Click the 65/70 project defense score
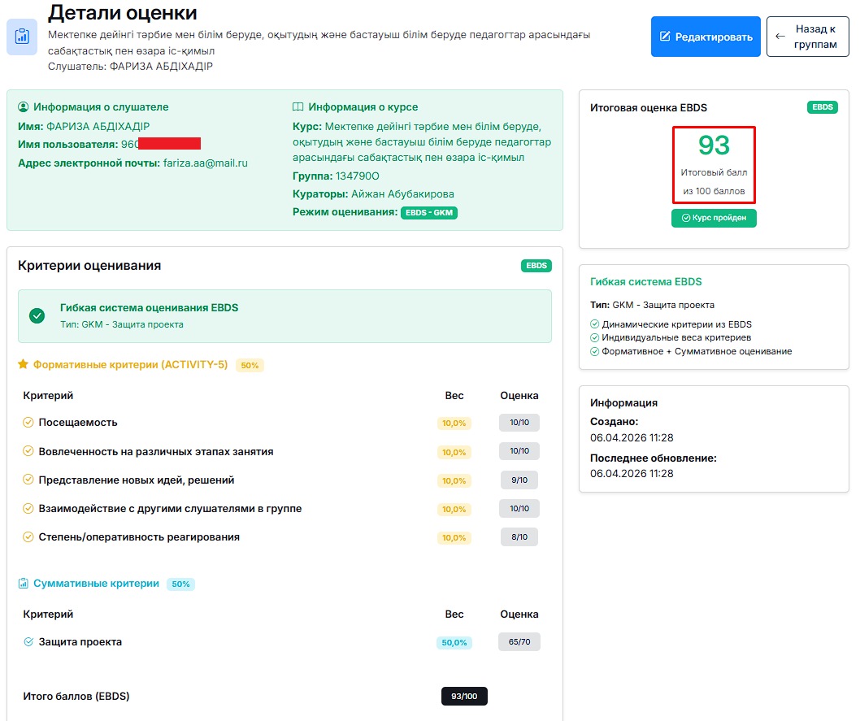This screenshot has width=860, height=721. (519, 642)
